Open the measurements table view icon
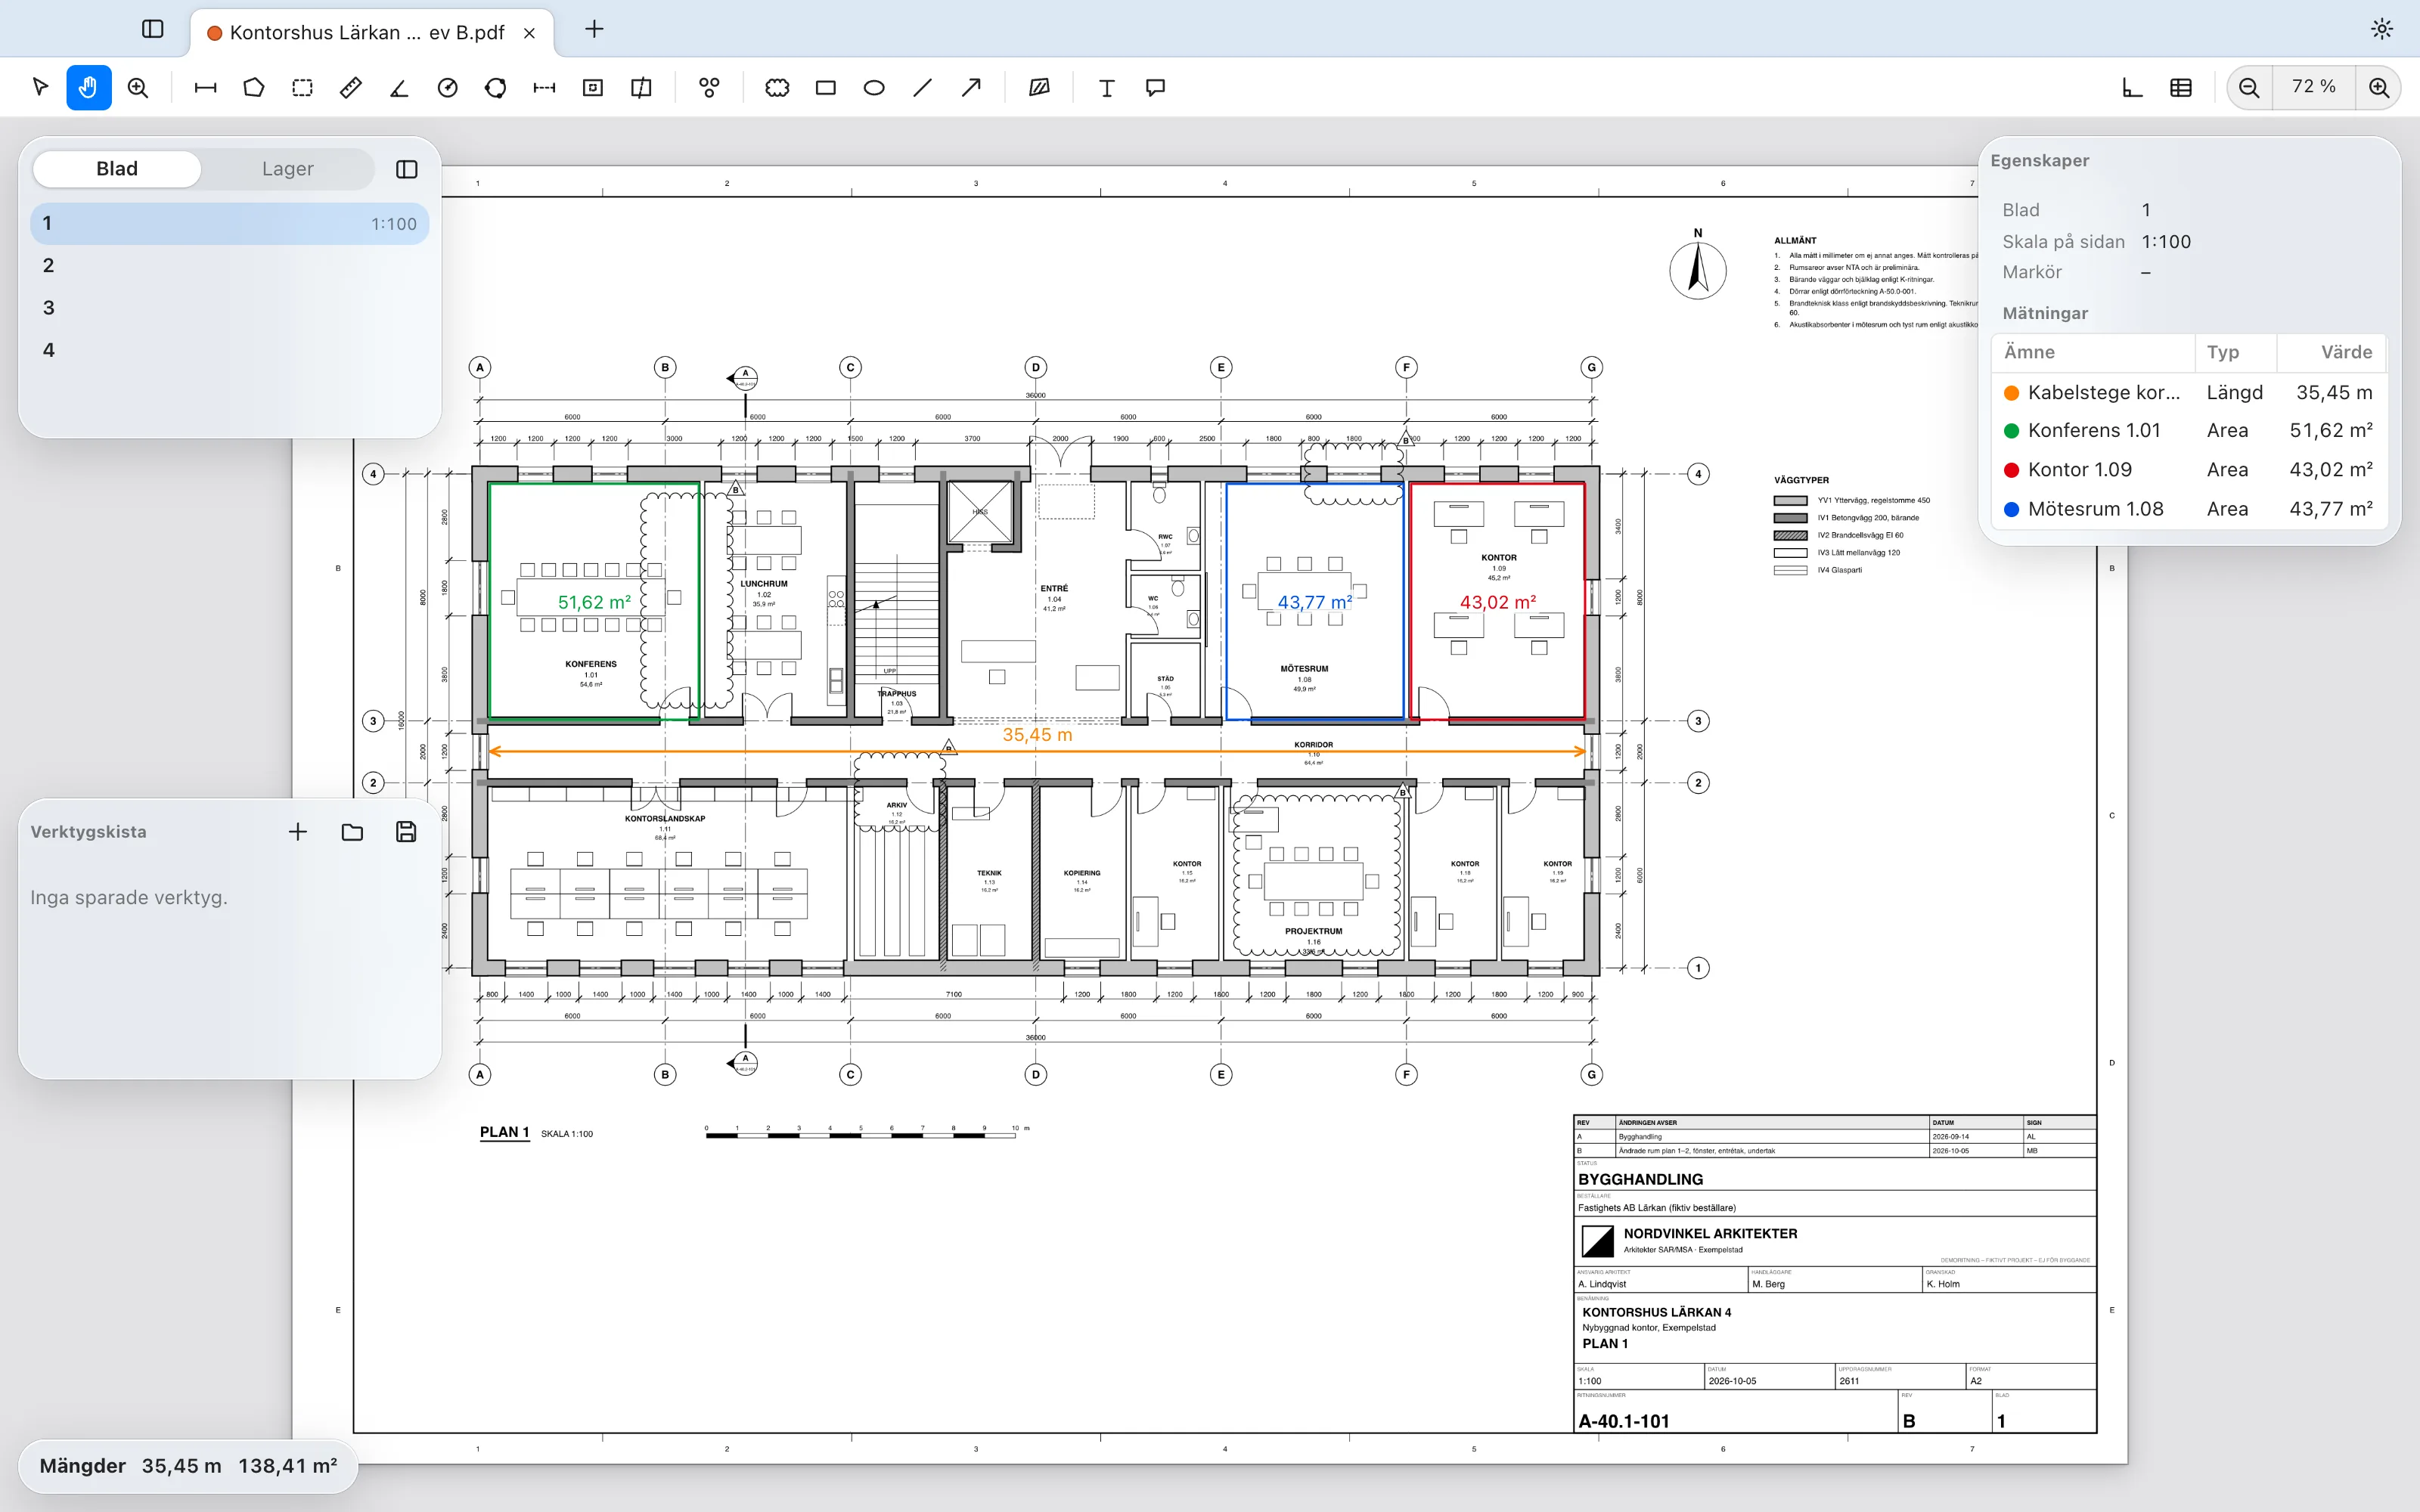 coord(2181,88)
